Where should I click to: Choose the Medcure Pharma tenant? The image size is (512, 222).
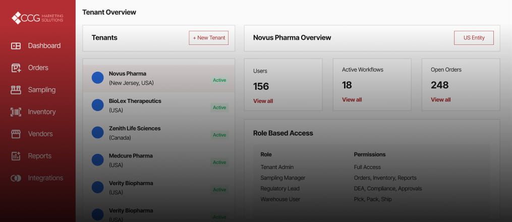[x=159, y=160]
